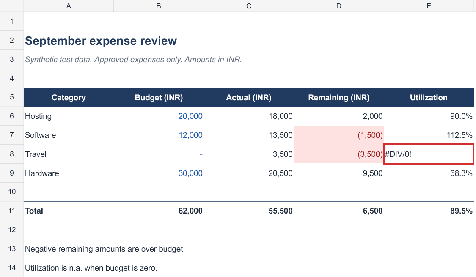The image size is (476, 277).
Task: Select column E header
Action: point(429,6)
